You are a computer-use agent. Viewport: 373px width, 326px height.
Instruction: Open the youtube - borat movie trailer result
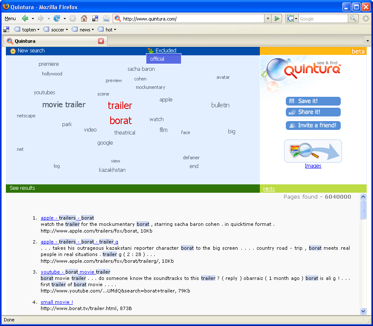(x=75, y=272)
